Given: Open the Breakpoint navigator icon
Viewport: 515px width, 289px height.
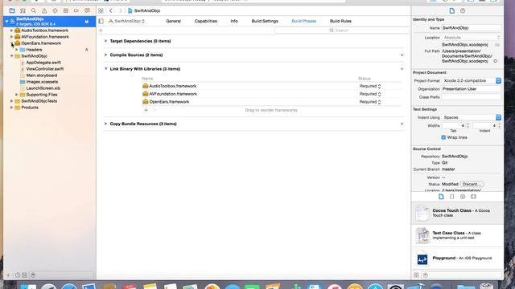Looking at the screenshot, I should [x=76, y=10].
